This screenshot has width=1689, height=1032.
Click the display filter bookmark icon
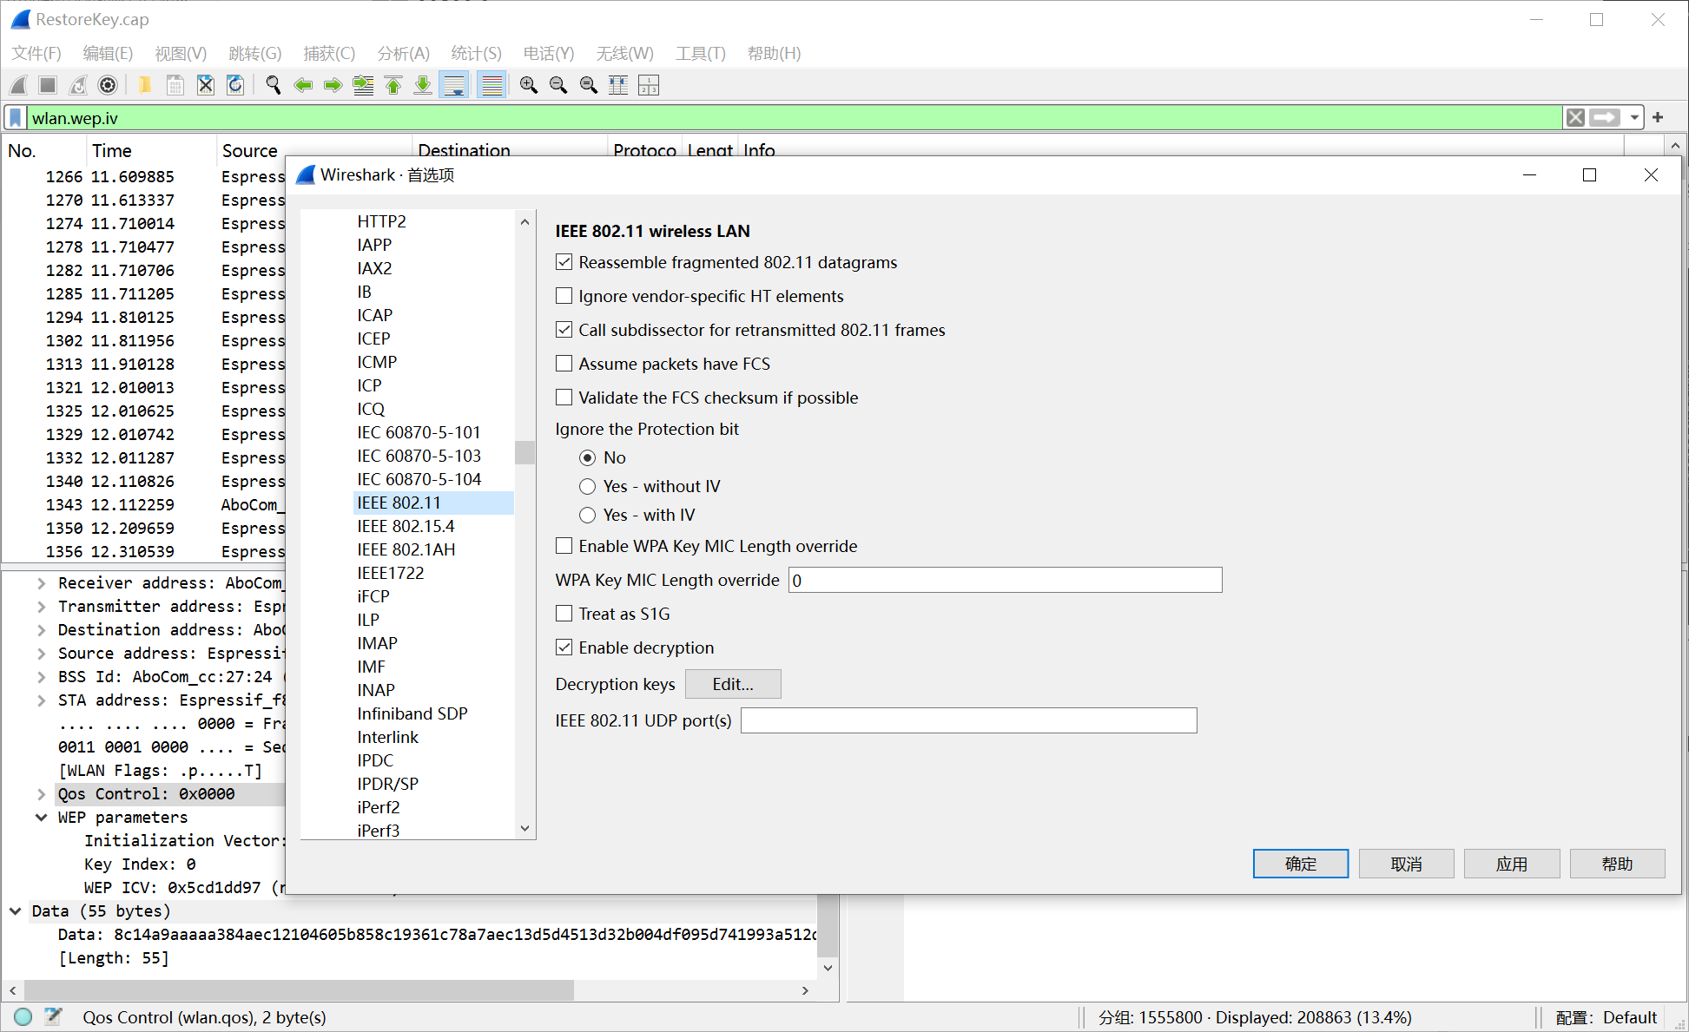16,118
